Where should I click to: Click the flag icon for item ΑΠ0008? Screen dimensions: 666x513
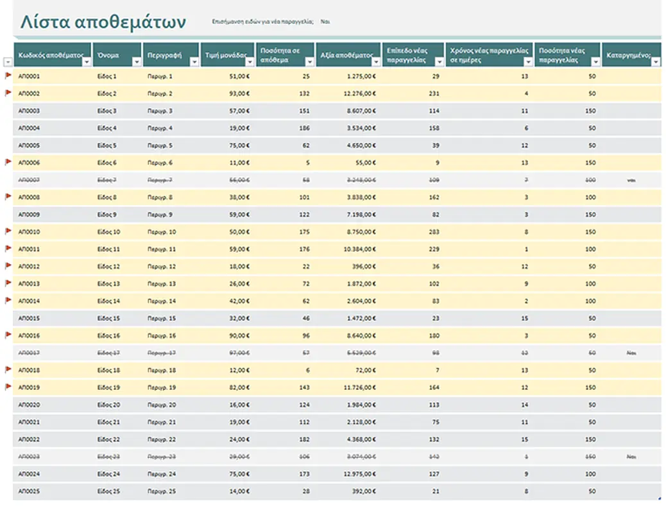(x=8, y=197)
